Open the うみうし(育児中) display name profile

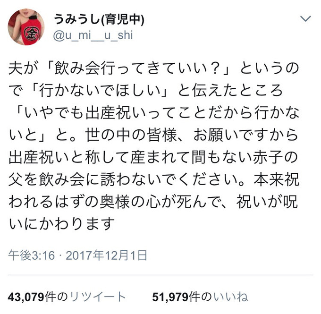pyautogui.click(x=99, y=19)
